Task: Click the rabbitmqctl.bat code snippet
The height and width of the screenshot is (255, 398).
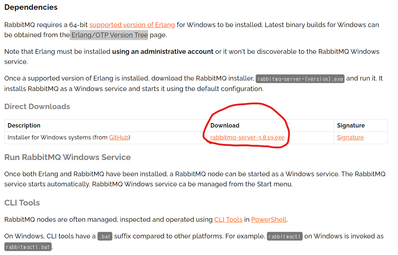Action: pyautogui.click(x=28, y=247)
